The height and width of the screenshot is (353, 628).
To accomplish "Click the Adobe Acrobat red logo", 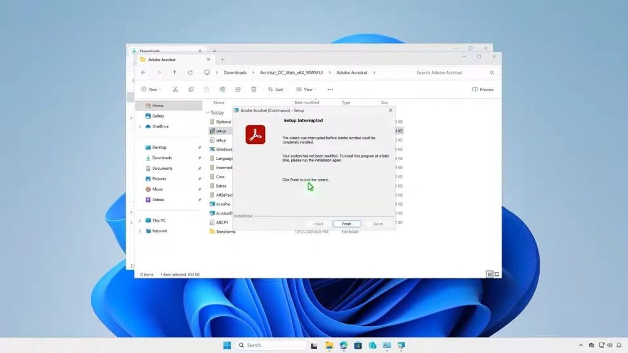I will (256, 134).
